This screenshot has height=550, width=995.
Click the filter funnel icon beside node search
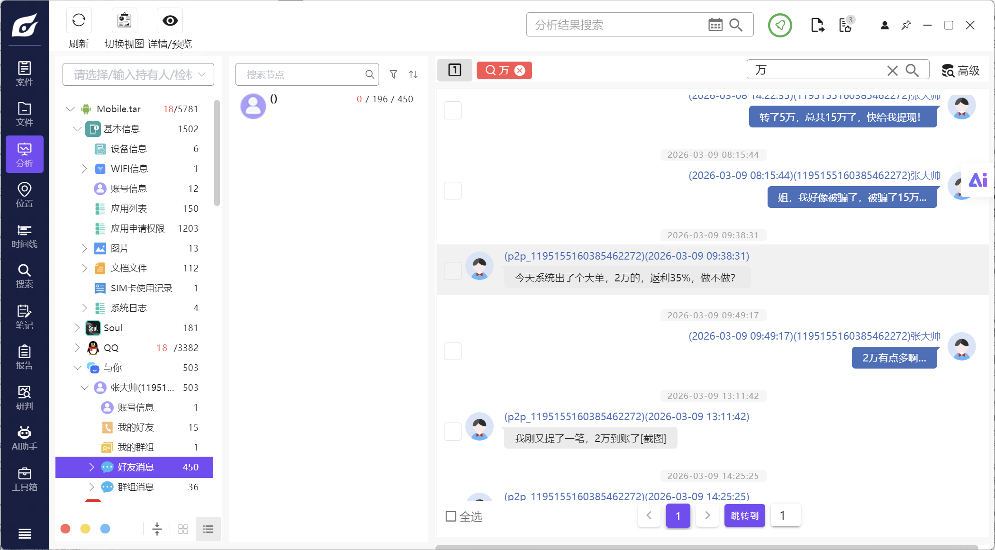pos(393,74)
